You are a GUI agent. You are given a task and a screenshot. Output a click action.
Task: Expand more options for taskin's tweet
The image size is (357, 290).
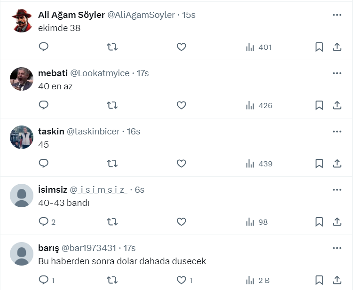click(x=337, y=132)
